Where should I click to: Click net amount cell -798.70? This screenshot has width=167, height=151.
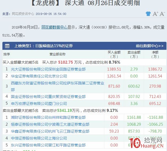pos(155,131)
